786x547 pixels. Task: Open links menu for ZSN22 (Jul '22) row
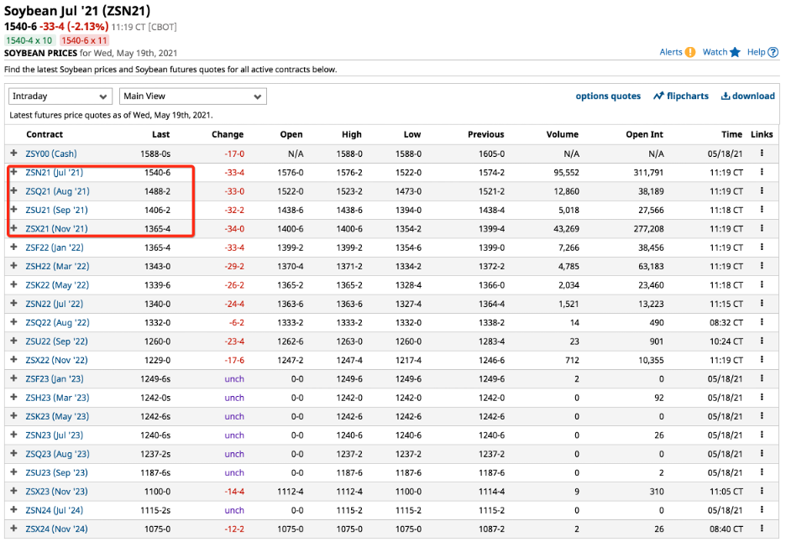tap(762, 304)
